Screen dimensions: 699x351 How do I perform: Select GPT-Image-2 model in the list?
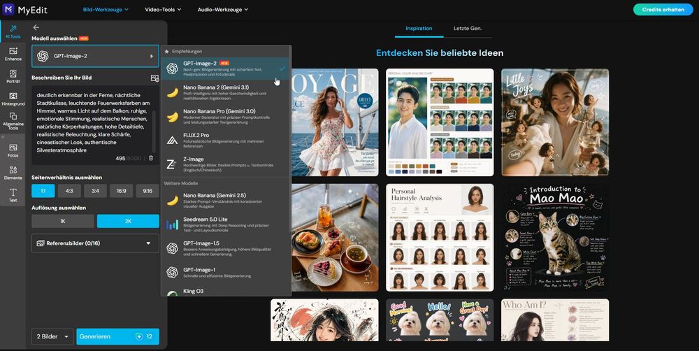click(x=226, y=69)
